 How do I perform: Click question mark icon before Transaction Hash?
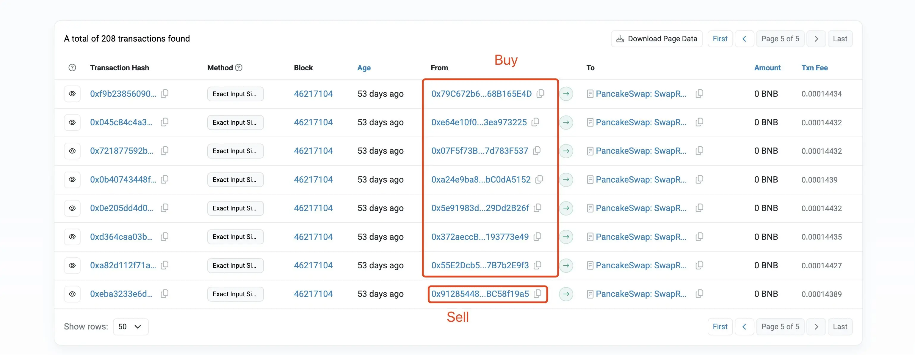72,68
